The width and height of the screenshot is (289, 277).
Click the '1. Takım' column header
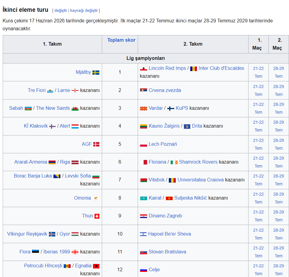click(52, 44)
